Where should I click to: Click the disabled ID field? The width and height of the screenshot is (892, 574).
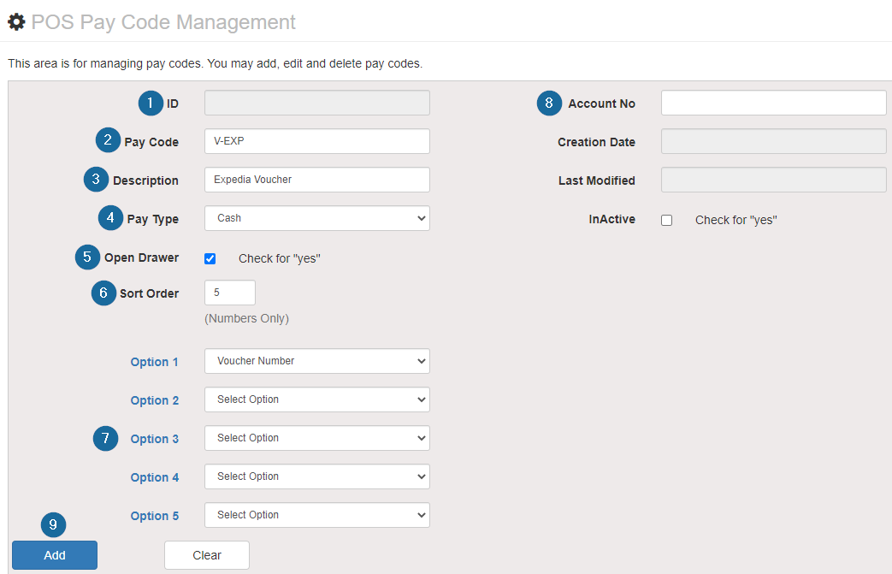coord(317,103)
